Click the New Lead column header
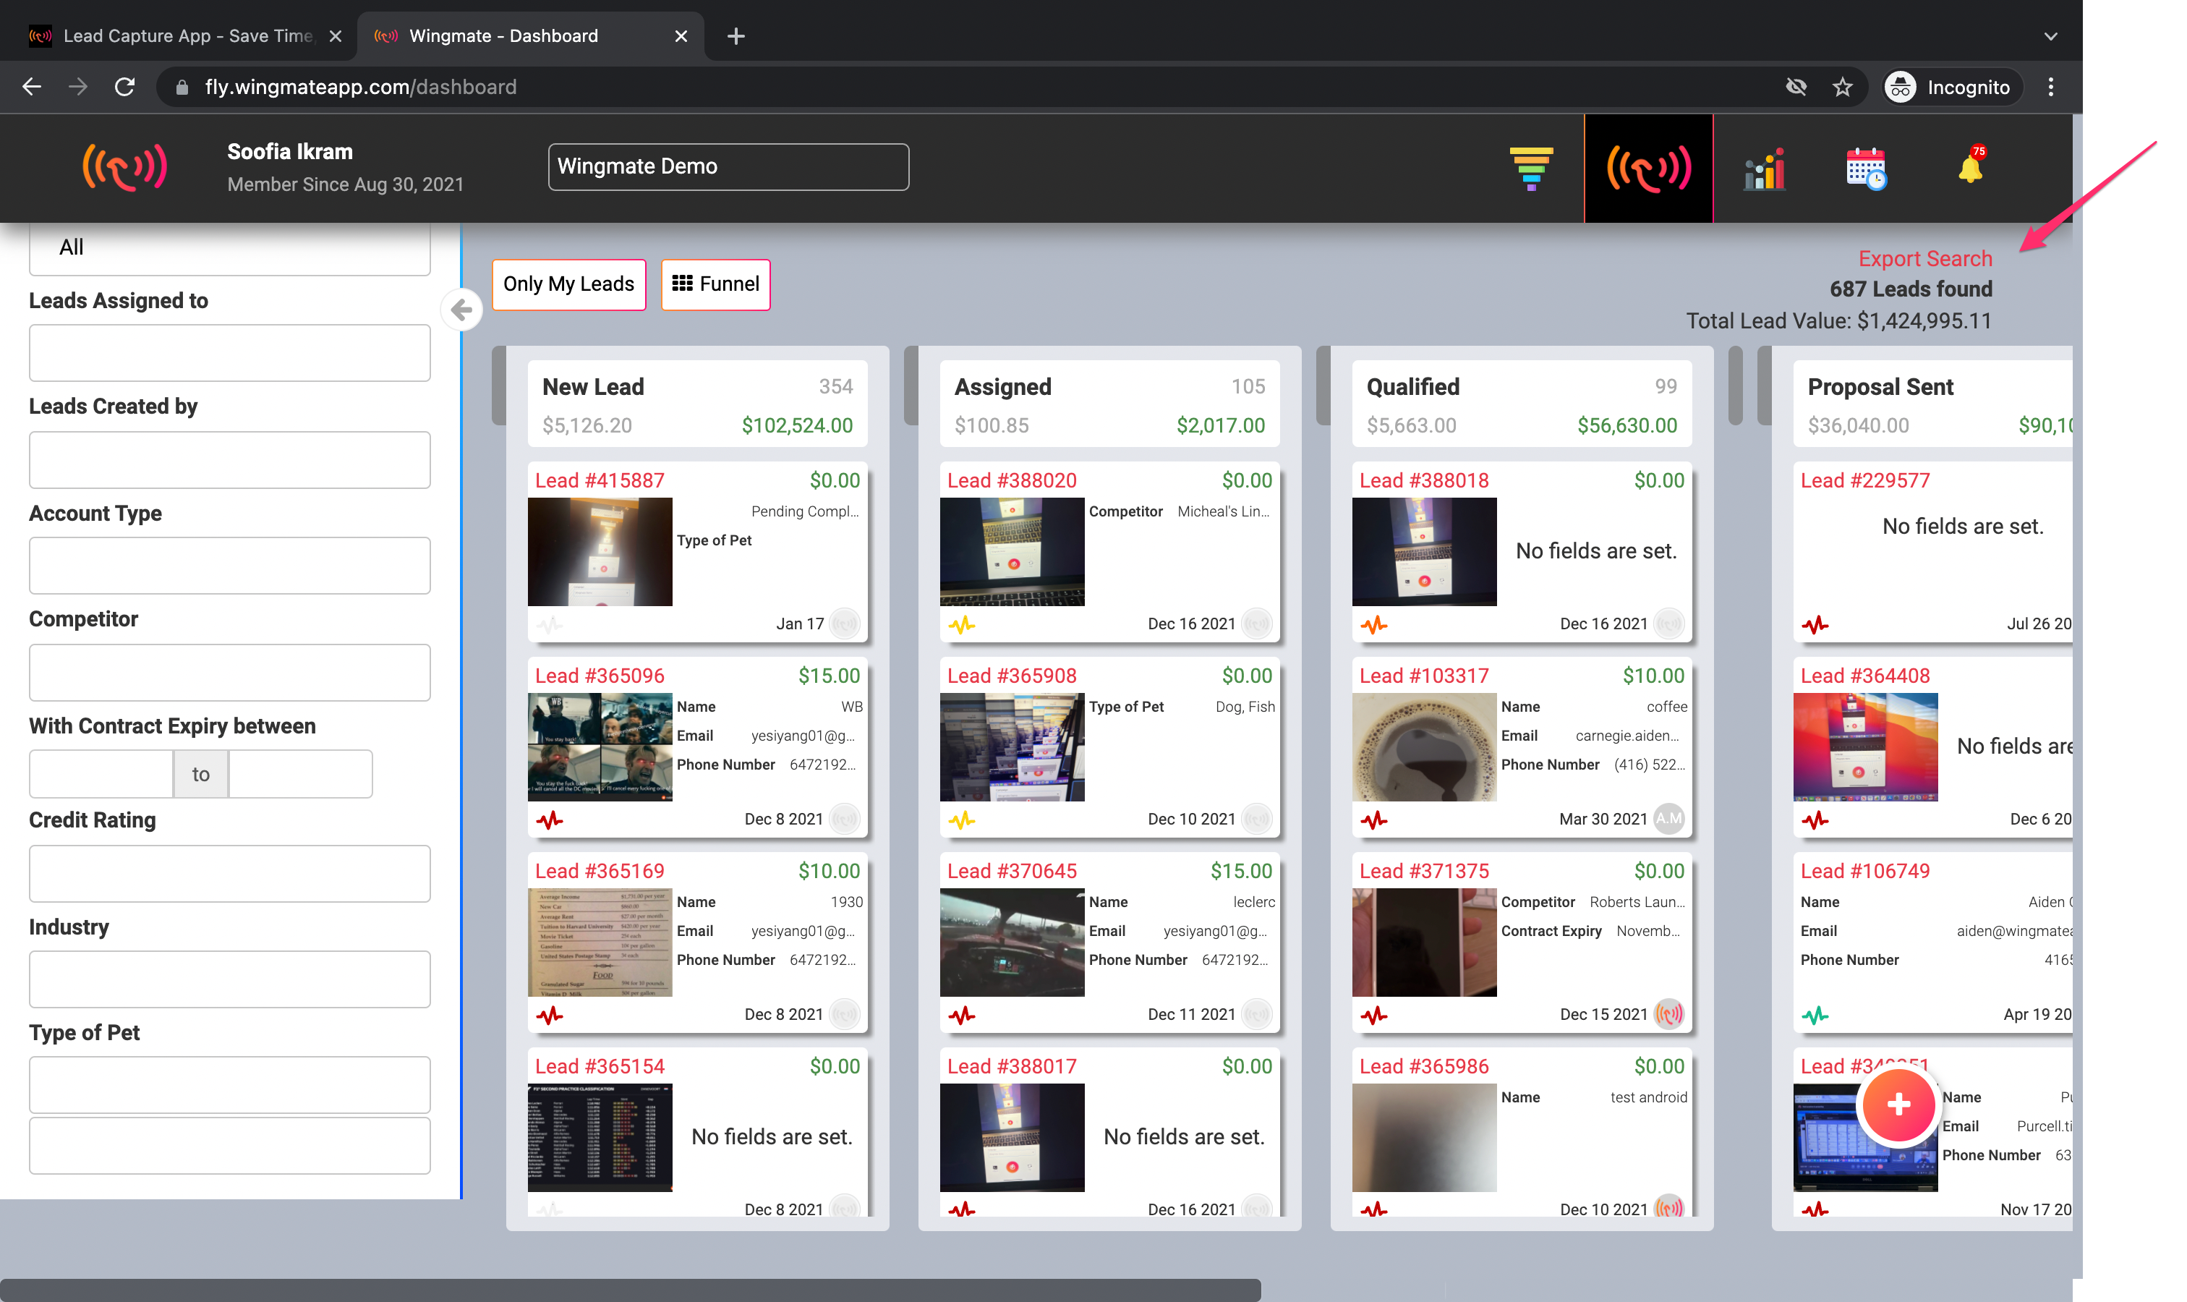 [x=697, y=405]
